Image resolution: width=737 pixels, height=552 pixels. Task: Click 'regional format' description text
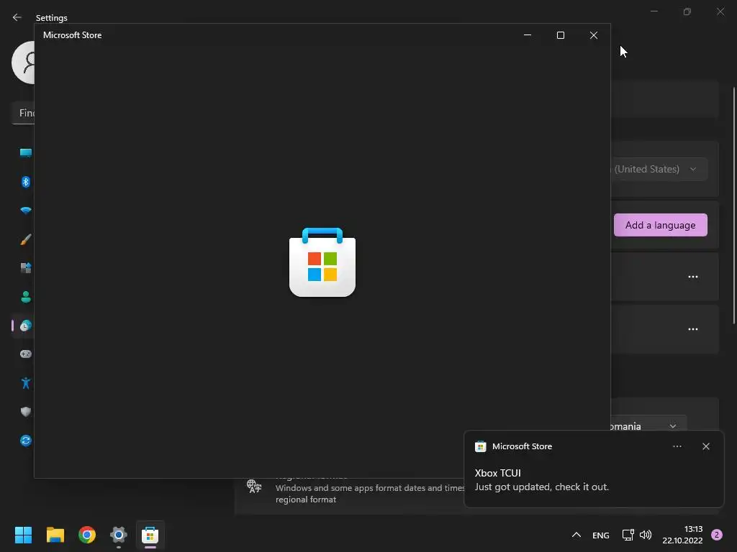pyautogui.click(x=305, y=500)
